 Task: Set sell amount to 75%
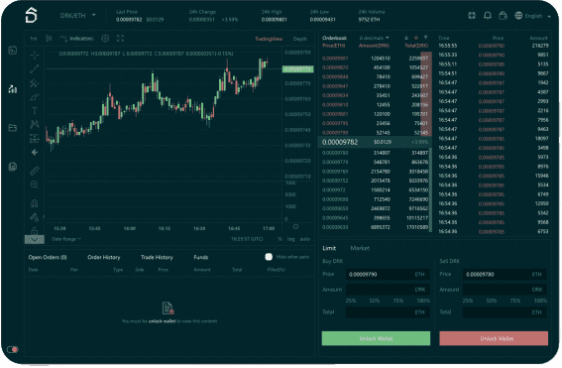(x=515, y=301)
